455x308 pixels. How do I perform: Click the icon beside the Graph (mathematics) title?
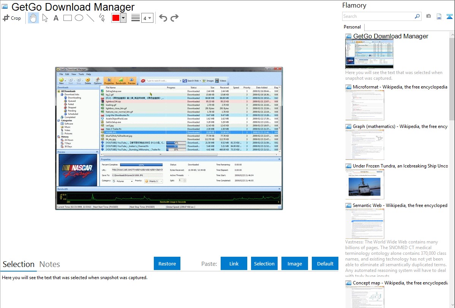(x=348, y=126)
